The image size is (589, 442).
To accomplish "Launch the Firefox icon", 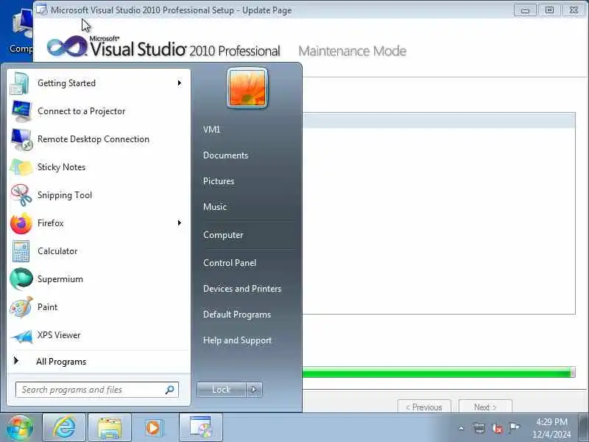I will click(21, 223).
